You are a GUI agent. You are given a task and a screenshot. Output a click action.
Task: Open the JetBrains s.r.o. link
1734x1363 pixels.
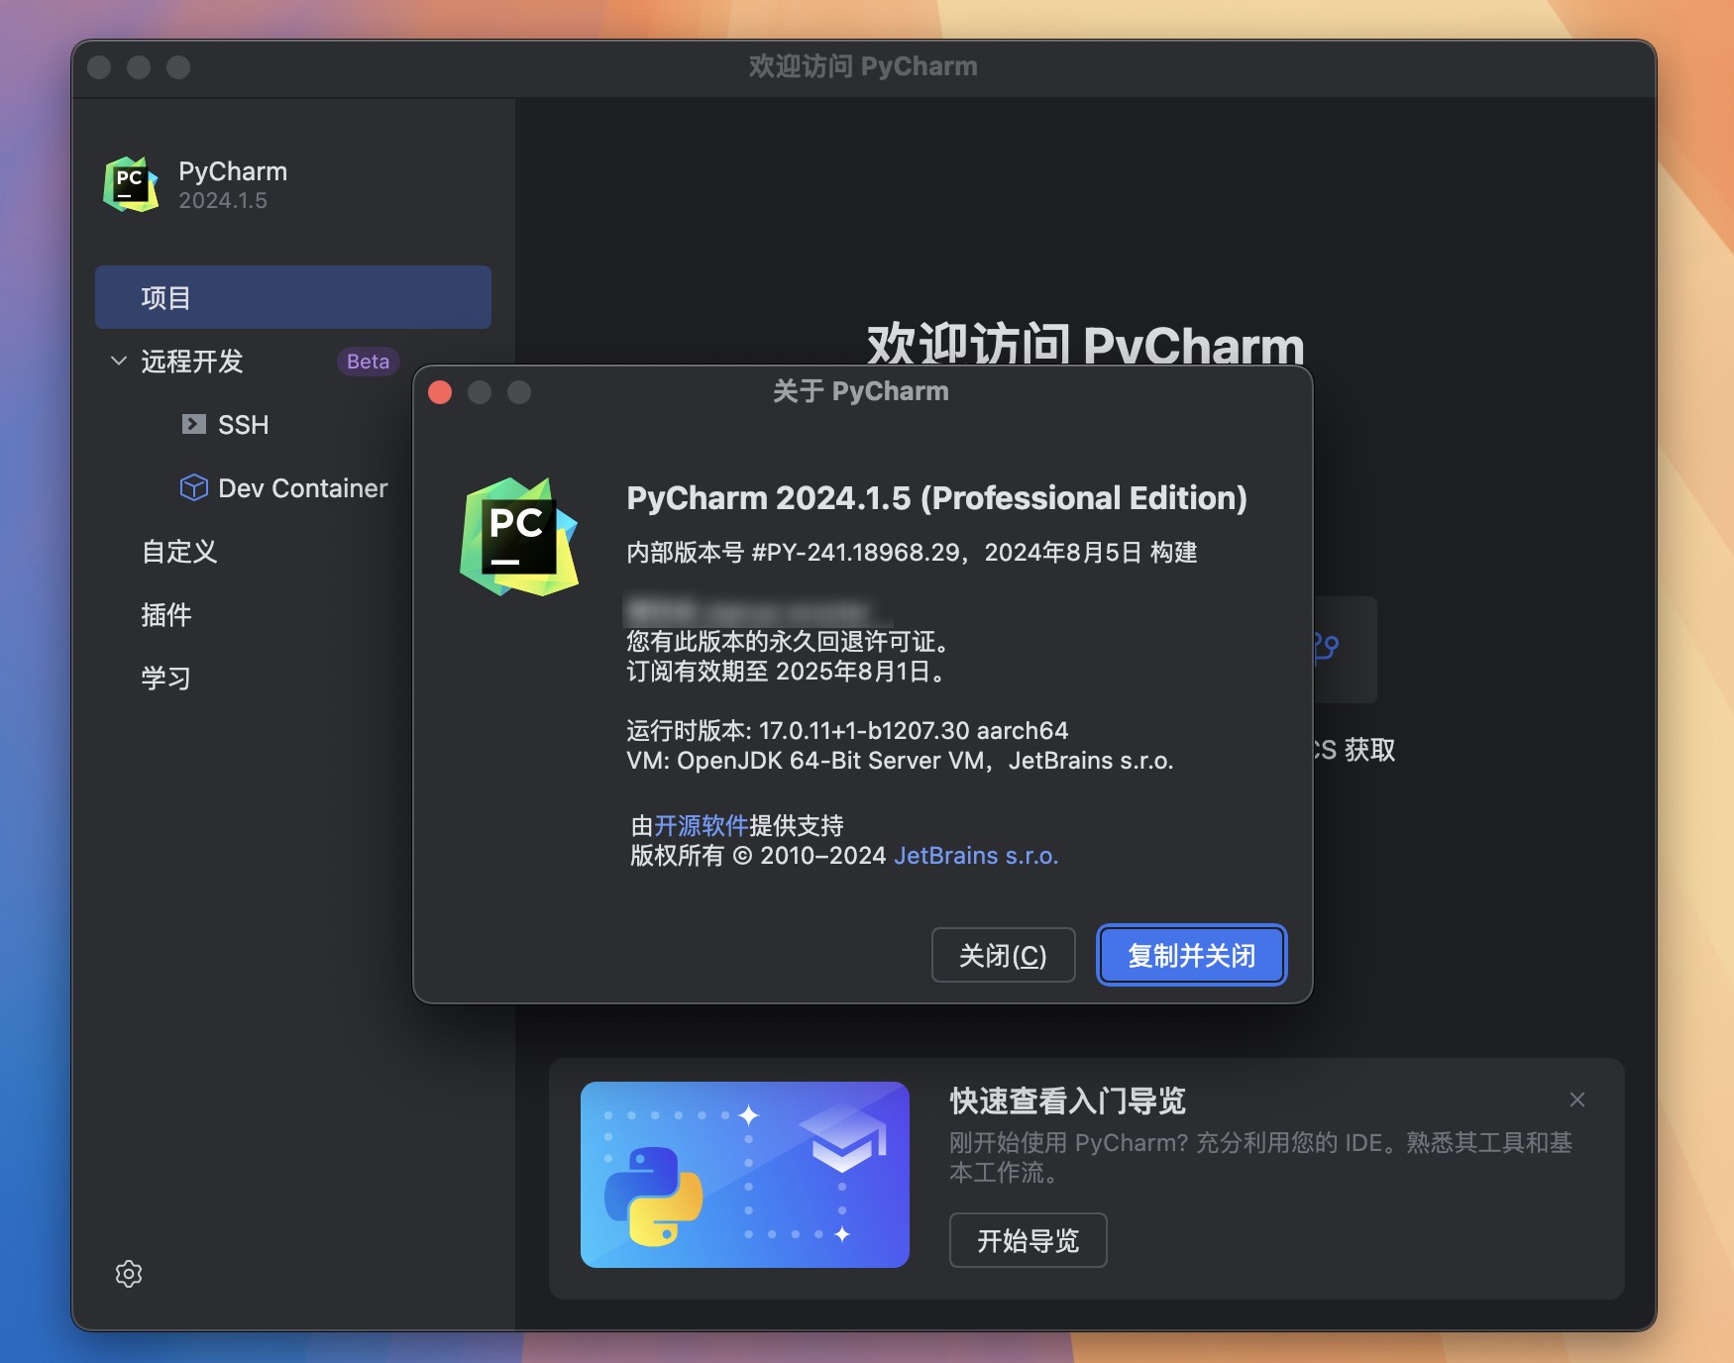coord(976,855)
